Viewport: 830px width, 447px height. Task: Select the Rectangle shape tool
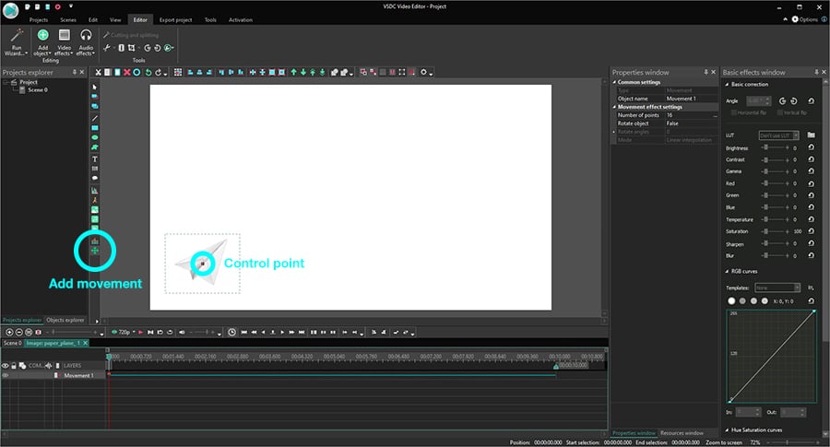(x=95, y=128)
